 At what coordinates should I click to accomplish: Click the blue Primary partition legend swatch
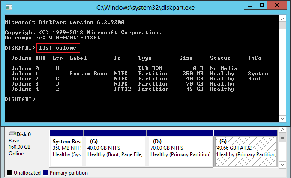pyautogui.click(x=45, y=173)
